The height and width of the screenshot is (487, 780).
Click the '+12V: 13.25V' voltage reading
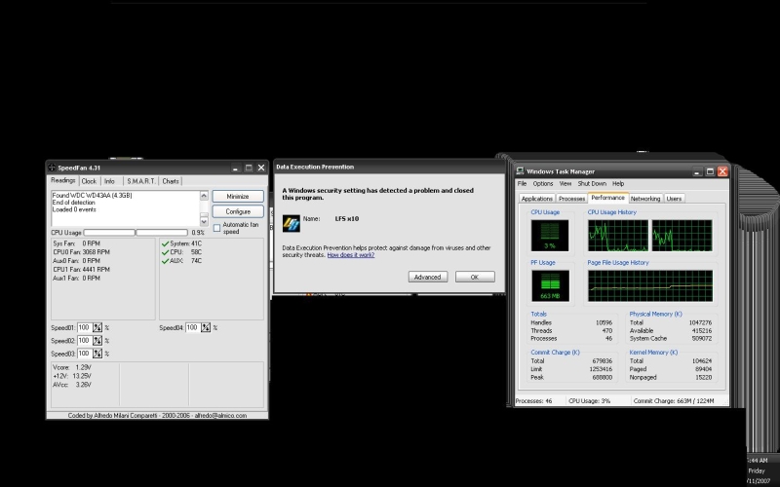pyautogui.click(x=72, y=376)
